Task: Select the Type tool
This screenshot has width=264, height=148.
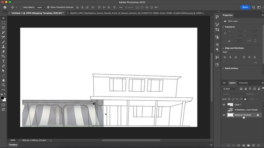Action: tap(3, 61)
